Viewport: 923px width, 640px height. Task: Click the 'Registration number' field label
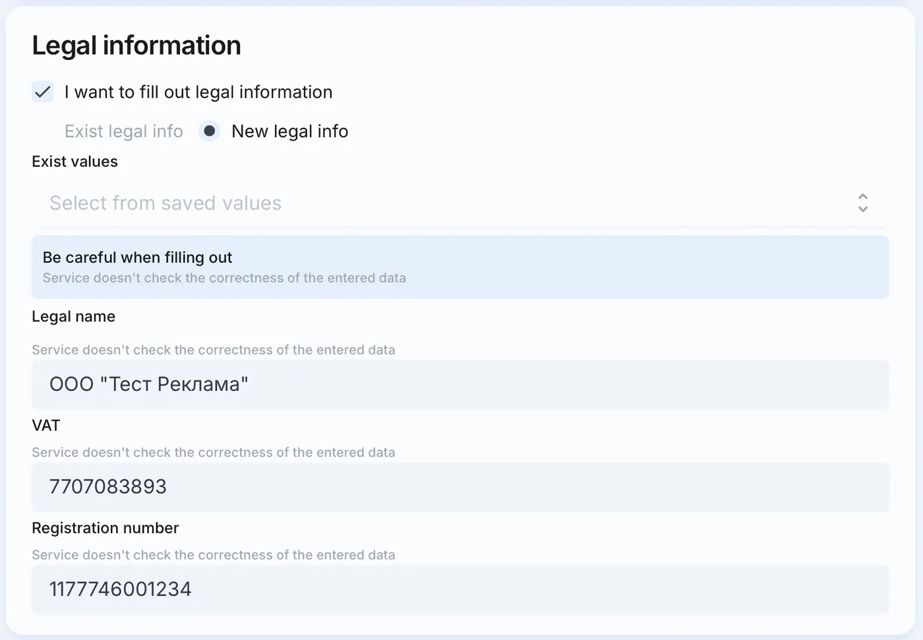(105, 528)
